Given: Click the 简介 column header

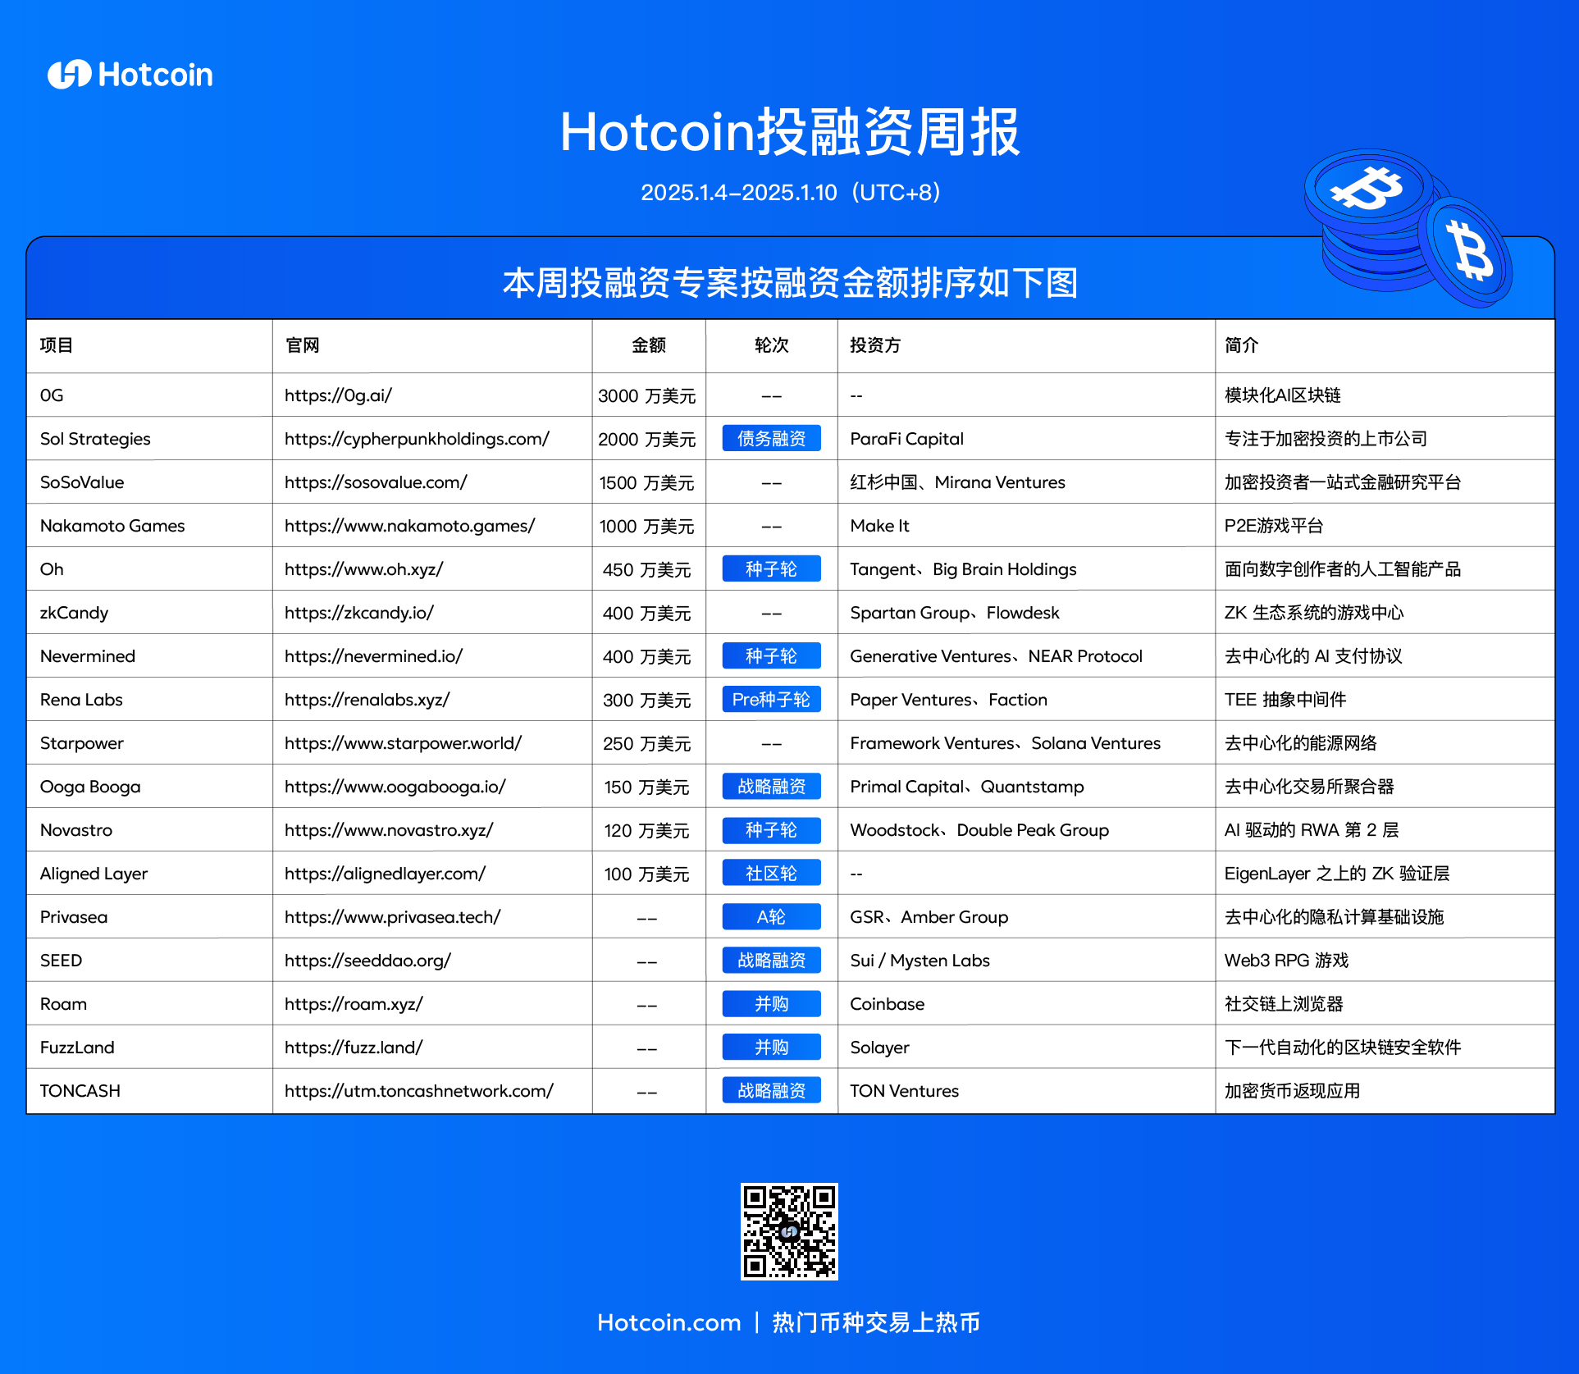Looking at the screenshot, I should click(x=1241, y=345).
